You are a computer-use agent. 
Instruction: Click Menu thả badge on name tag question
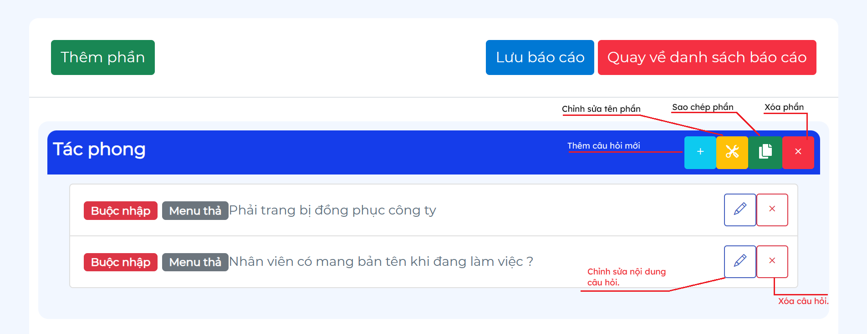tap(195, 262)
